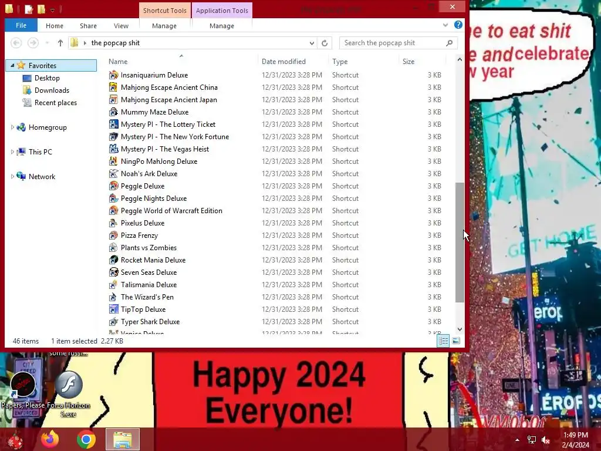Open the File menu
Screen dimensions: 601x451
(x=21, y=25)
